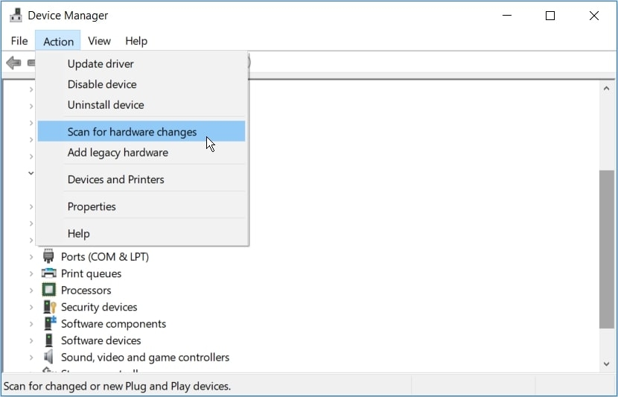Expand the Ports (COM & LPT) node
This screenshot has height=397, width=618.
point(31,257)
